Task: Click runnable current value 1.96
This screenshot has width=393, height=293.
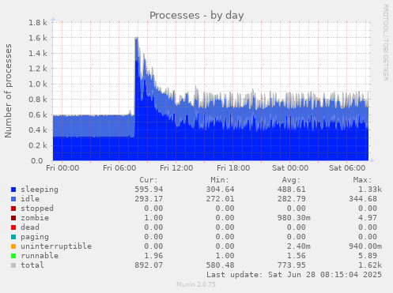Action: click(x=153, y=256)
